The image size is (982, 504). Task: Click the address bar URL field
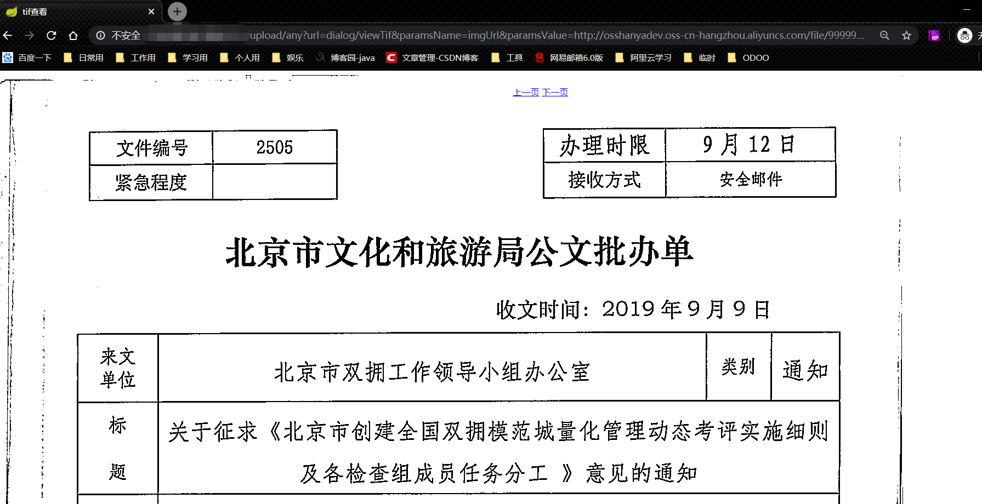click(493, 35)
